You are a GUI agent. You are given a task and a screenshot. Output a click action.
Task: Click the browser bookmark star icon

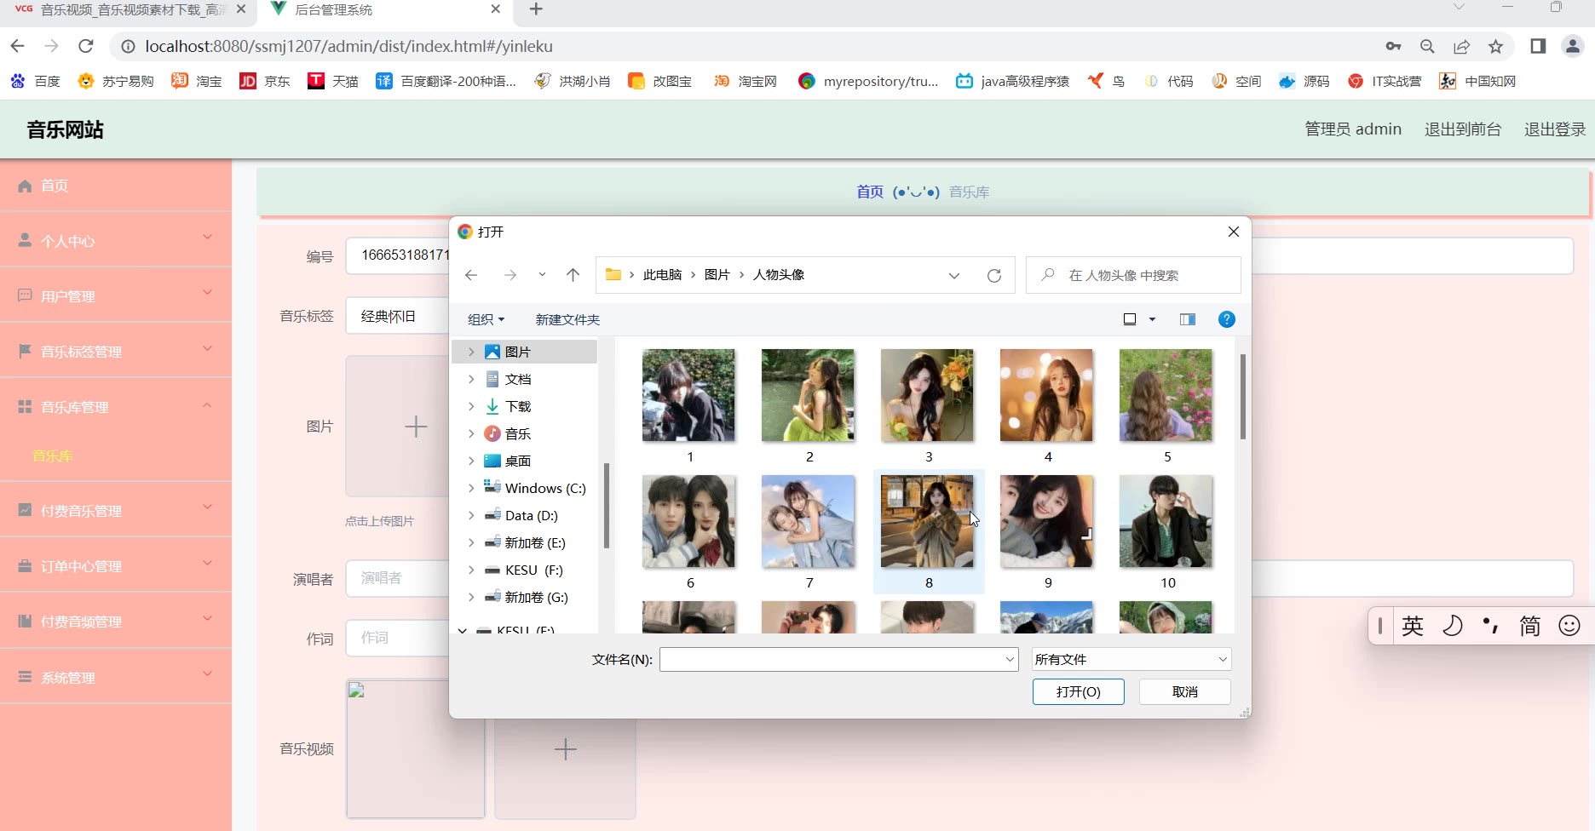[1495, 47]
